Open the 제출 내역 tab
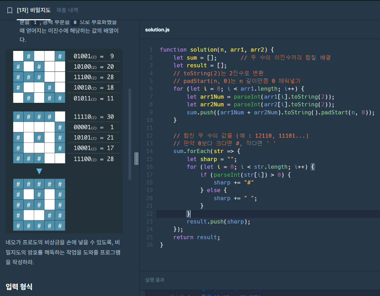This screenshot has width=380, height=296. pyautogui.click(x=67, y=10)
